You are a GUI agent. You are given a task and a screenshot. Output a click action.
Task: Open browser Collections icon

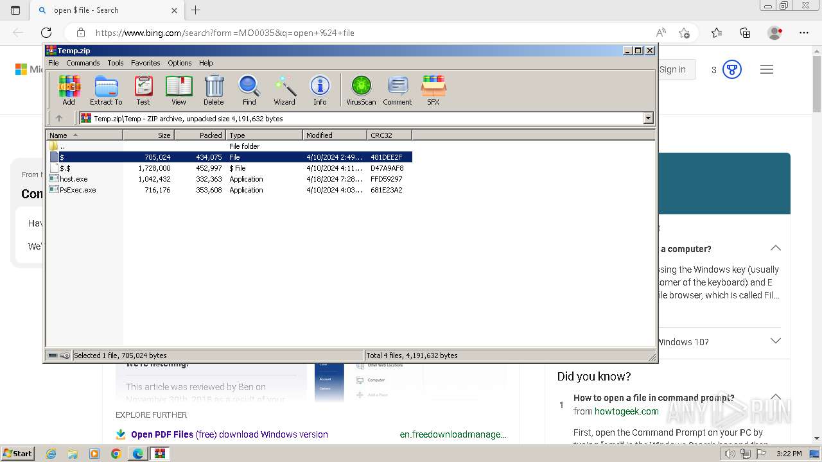pos(745,33)
